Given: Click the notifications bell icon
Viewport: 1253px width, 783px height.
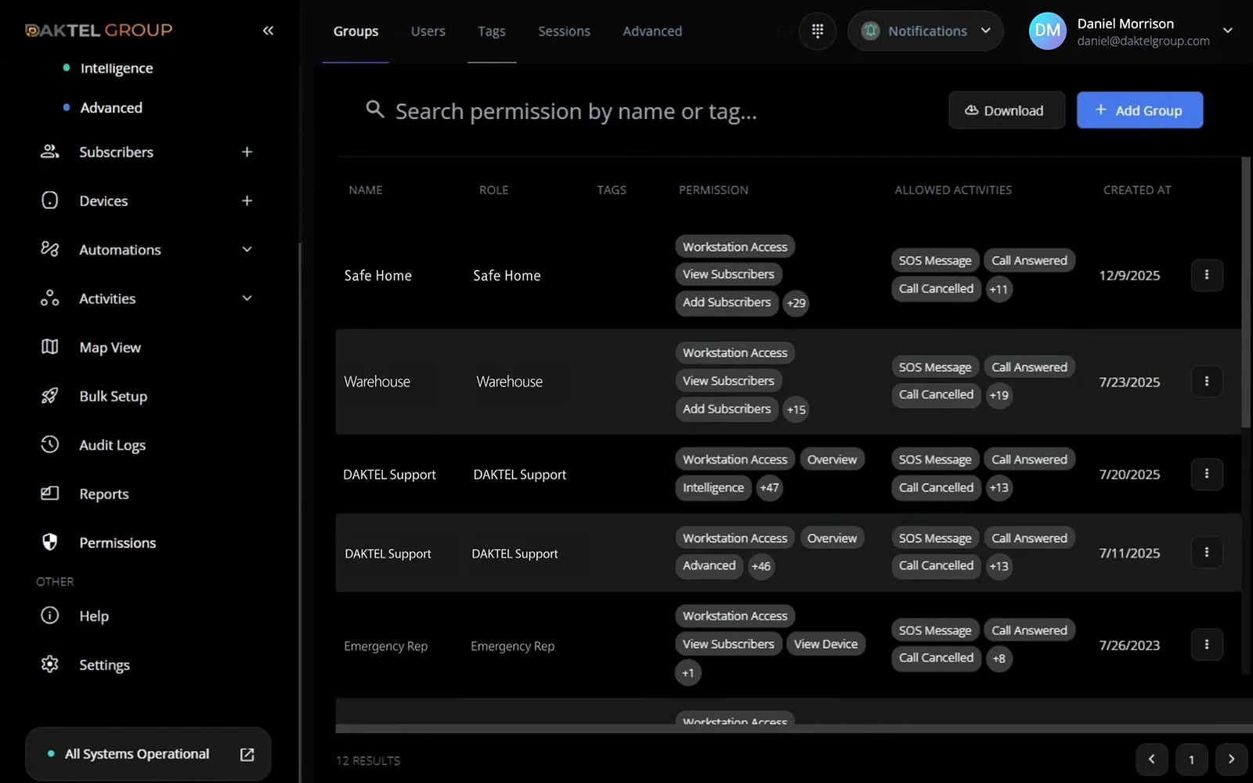Looking at the screenshot, I should pos(871,31).
